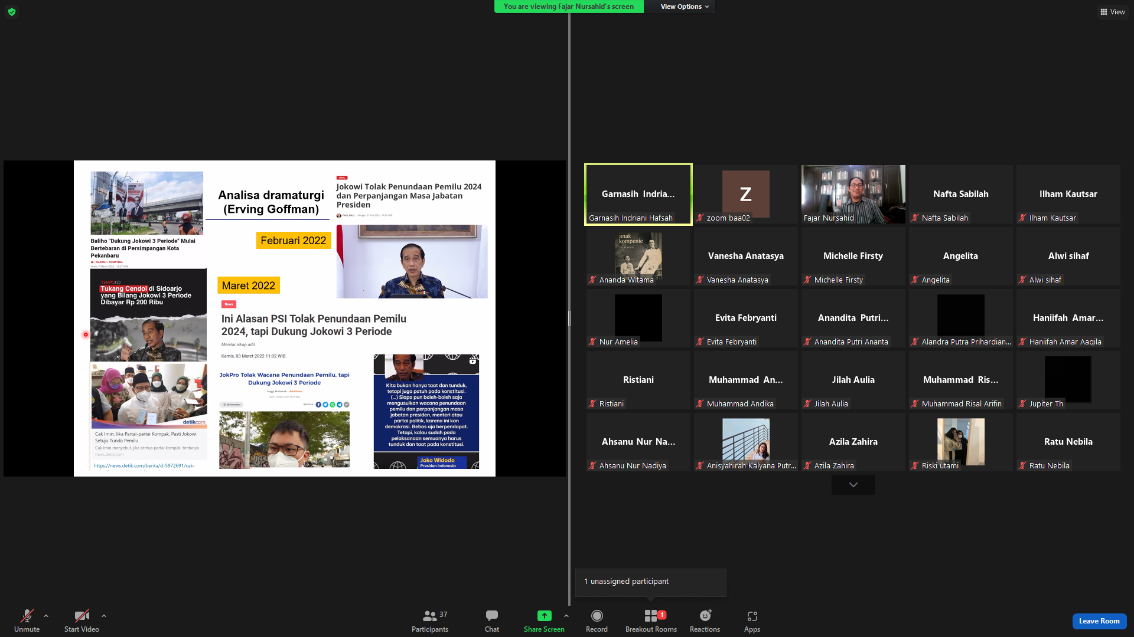
Task: Click the 'Maret 2022' label on slide
Action: 248,285
